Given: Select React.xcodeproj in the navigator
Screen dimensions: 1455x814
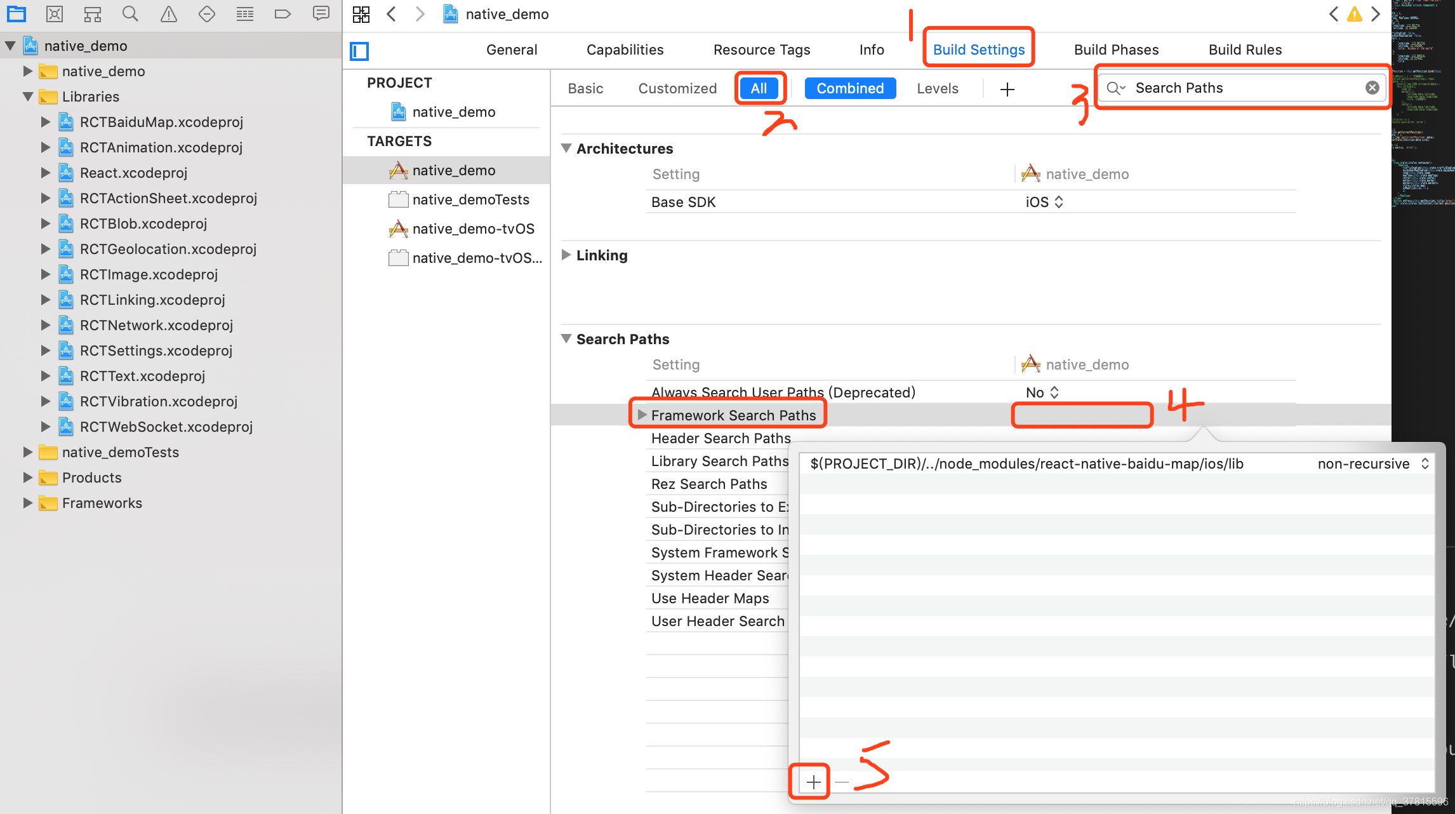Looking at the screenshot, I should coord(133,173).
